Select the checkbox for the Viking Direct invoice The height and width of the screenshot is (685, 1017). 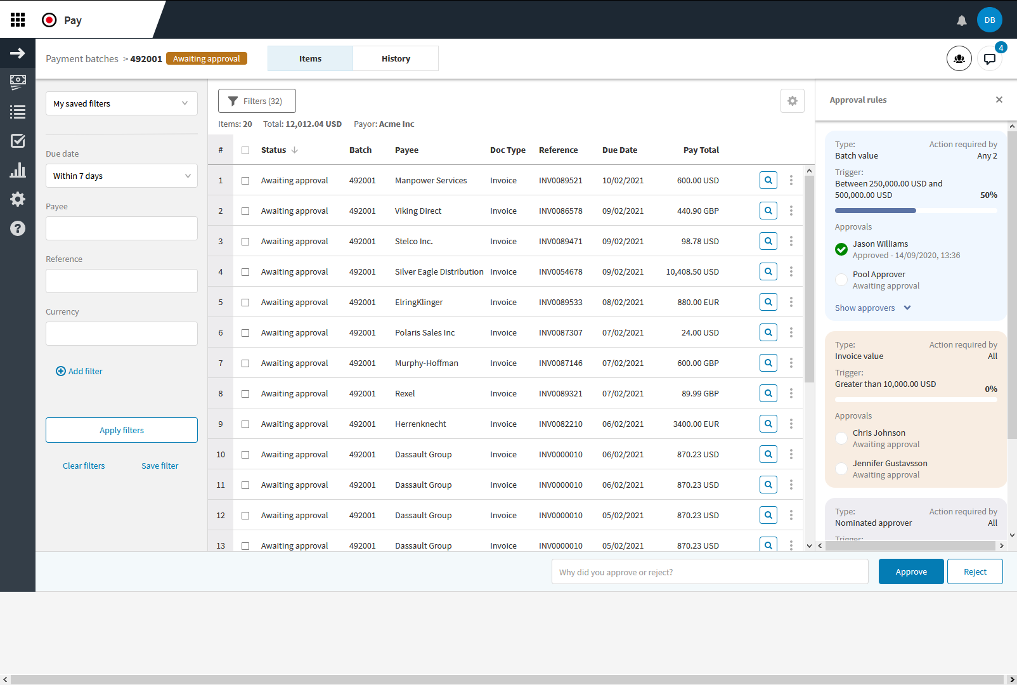[245, 211]
